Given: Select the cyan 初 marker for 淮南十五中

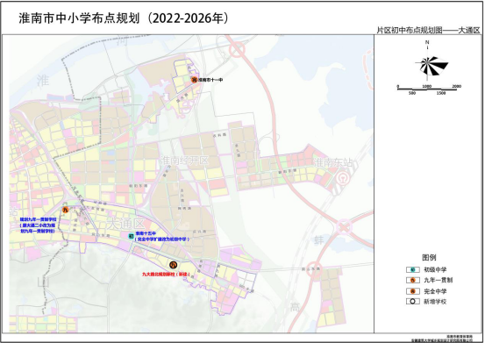Looking at the screenshot, I should (132, 236).
